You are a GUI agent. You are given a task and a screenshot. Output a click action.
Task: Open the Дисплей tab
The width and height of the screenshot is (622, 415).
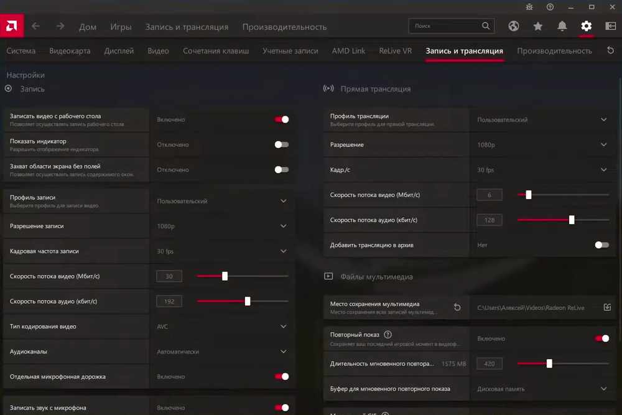(x=119, y=51)
